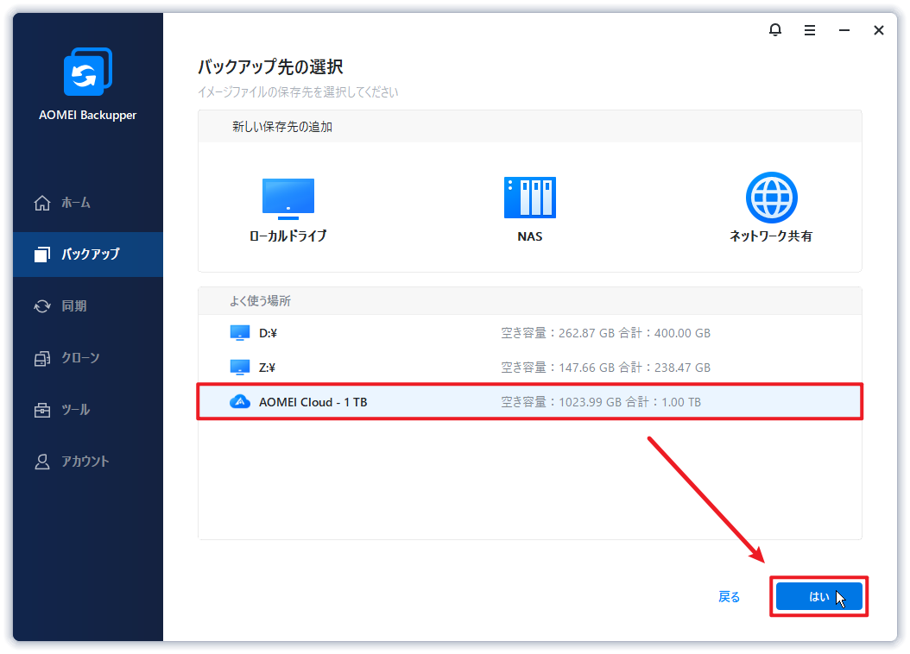Confirm with the はい button
The height and width of the screenshot is (654, 910).
click(x=818, y=596)
